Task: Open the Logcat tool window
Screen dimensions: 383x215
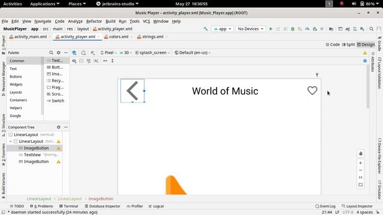Action: (x=156, y=206)
